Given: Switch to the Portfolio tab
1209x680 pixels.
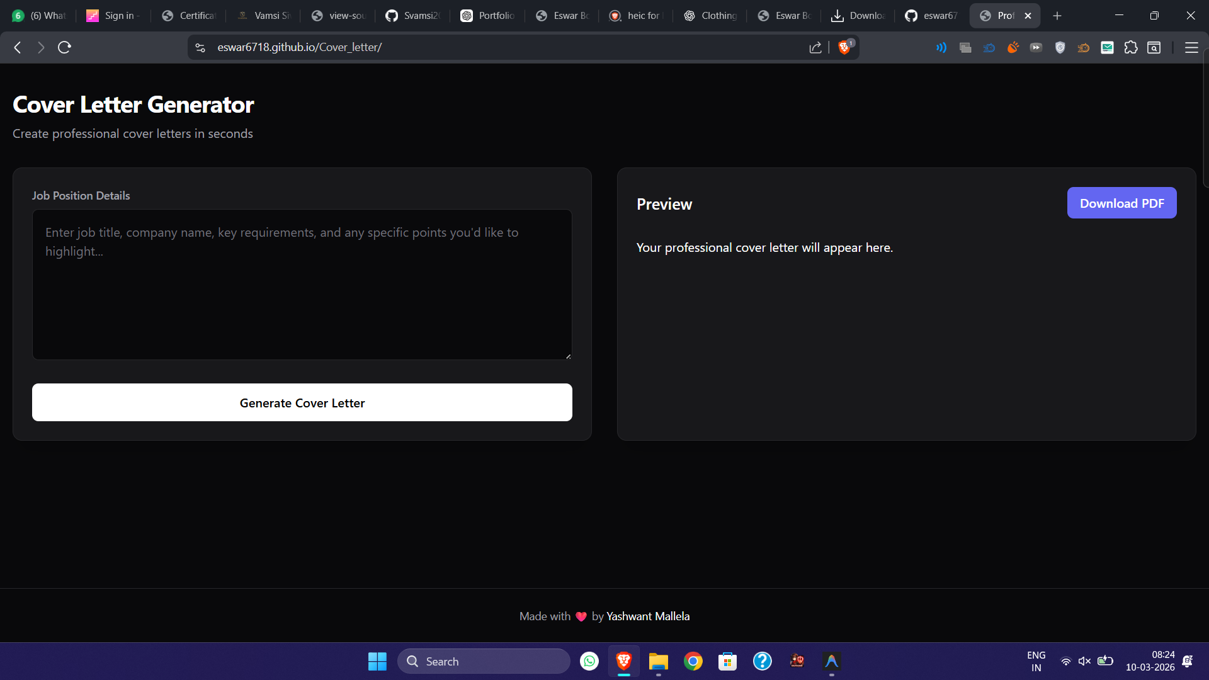Looking at the screenshot, I should [488, 16].
